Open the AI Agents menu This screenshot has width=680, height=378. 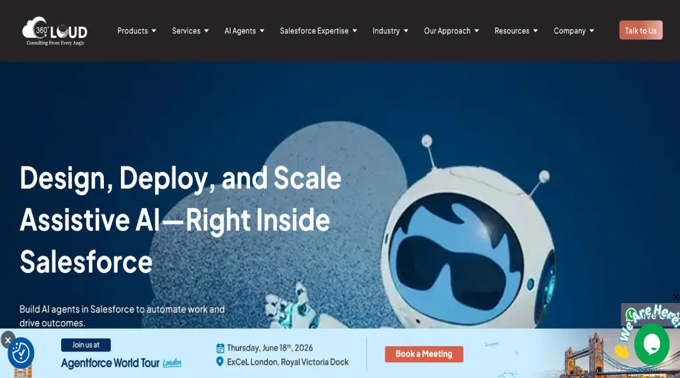click(240, 31)
